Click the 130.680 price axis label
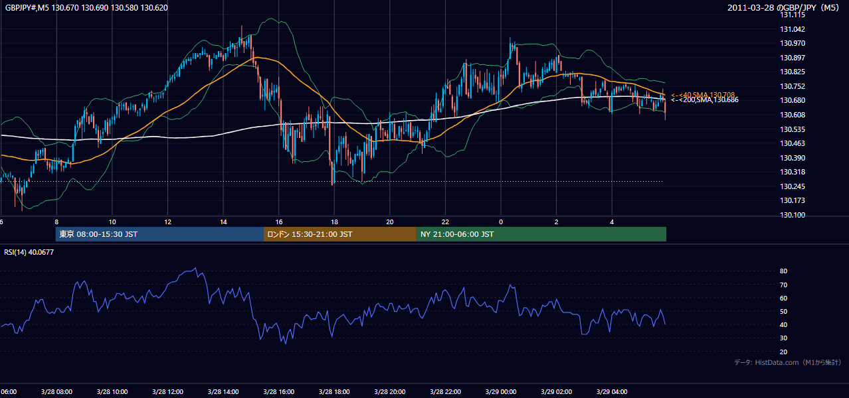The width and height of the screenshot is (849, 398). pyautogui.click(x=792, y=100)
